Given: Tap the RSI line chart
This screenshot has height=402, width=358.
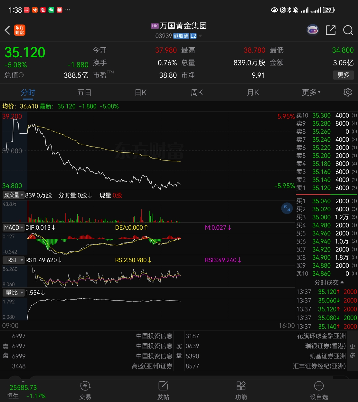Looking at the screenshot, I should tap(148, 276).
